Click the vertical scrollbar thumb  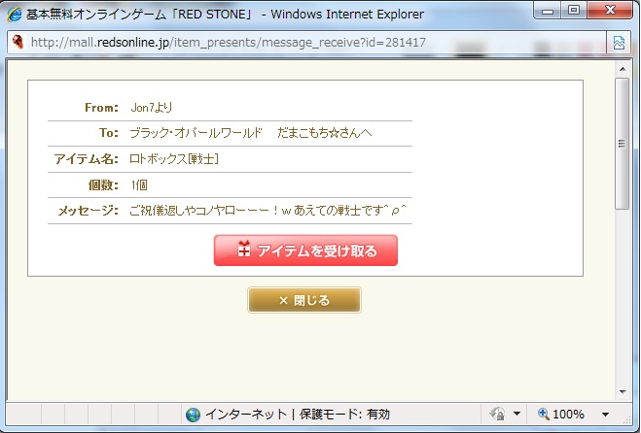point(623,144)
